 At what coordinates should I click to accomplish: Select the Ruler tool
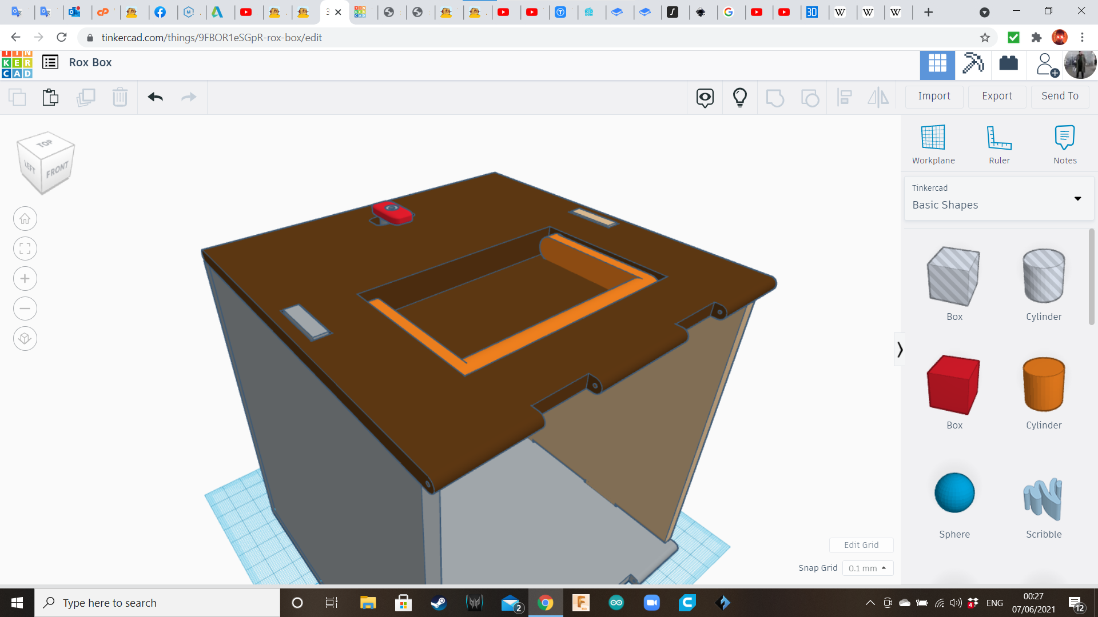[x=999, y=138]
